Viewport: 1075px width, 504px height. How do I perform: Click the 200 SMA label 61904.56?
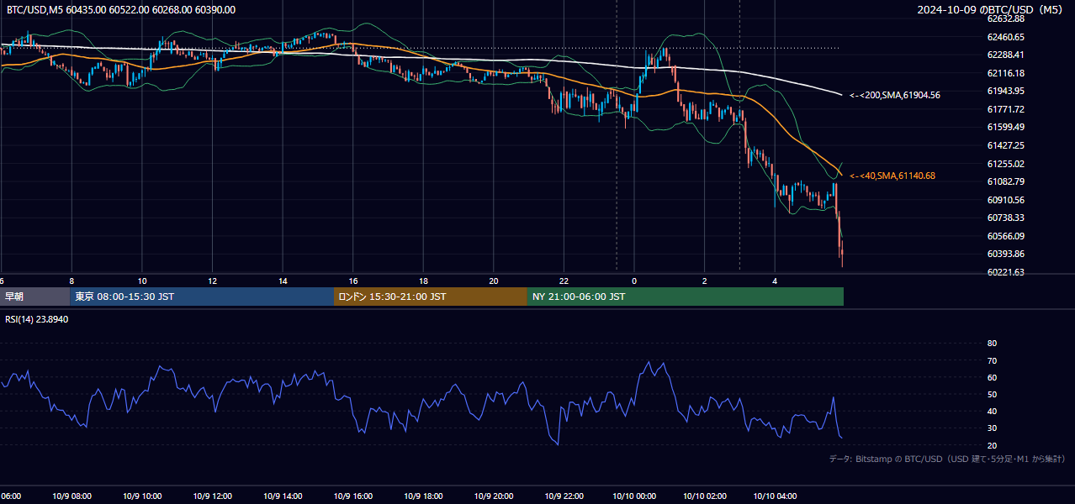pyautogui.click(x=895, y=96)
